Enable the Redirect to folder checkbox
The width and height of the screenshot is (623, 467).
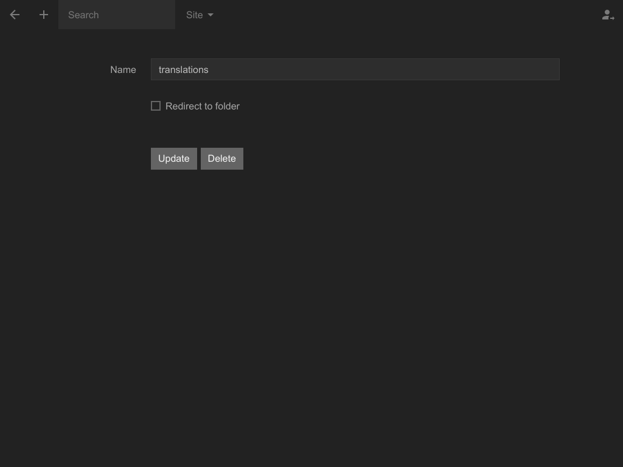pos(156,106)
